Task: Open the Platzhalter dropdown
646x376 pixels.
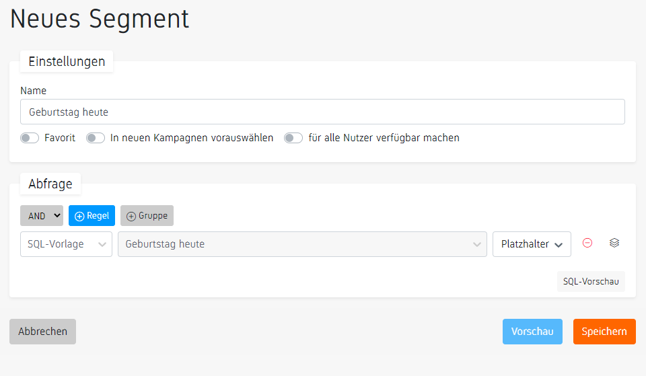Action: [x=532, y=244]
